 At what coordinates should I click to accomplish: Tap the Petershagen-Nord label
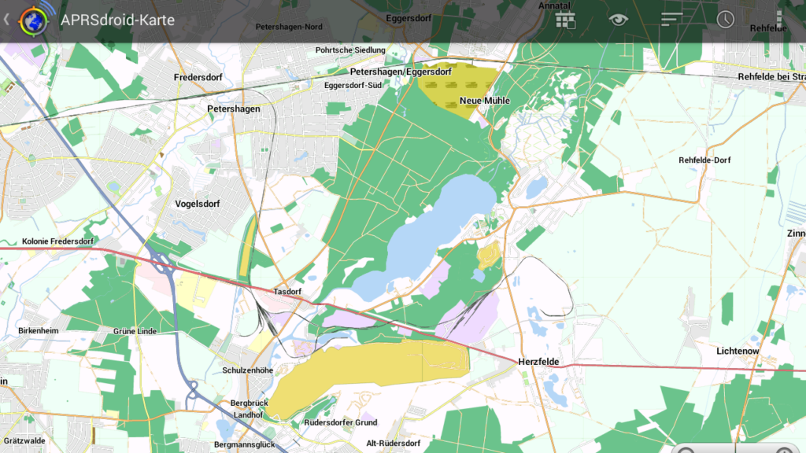pos(289,27)
